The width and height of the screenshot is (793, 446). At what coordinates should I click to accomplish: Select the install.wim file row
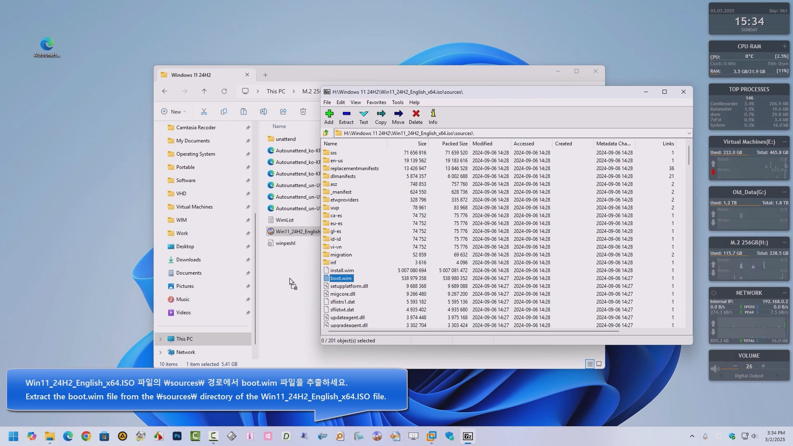(x=342, y=270)
